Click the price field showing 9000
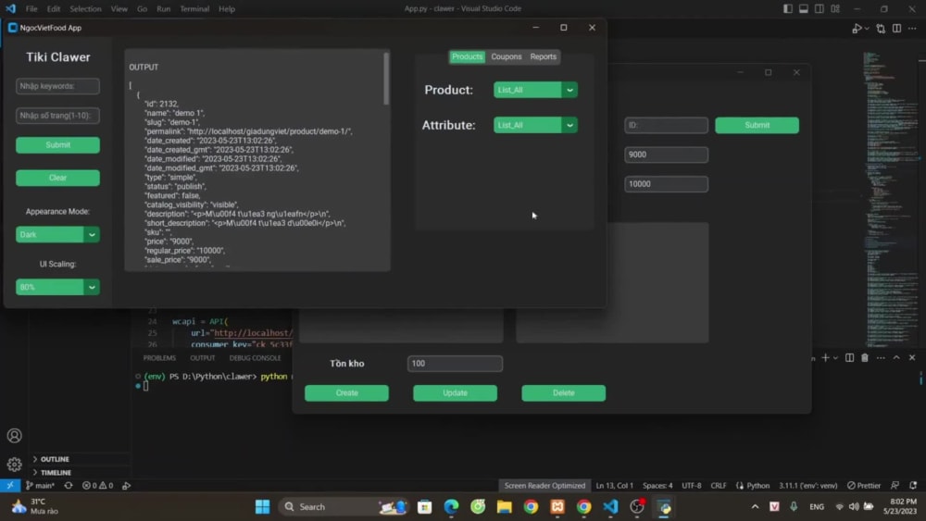926x521 pixels. click(x=666, y=155)
